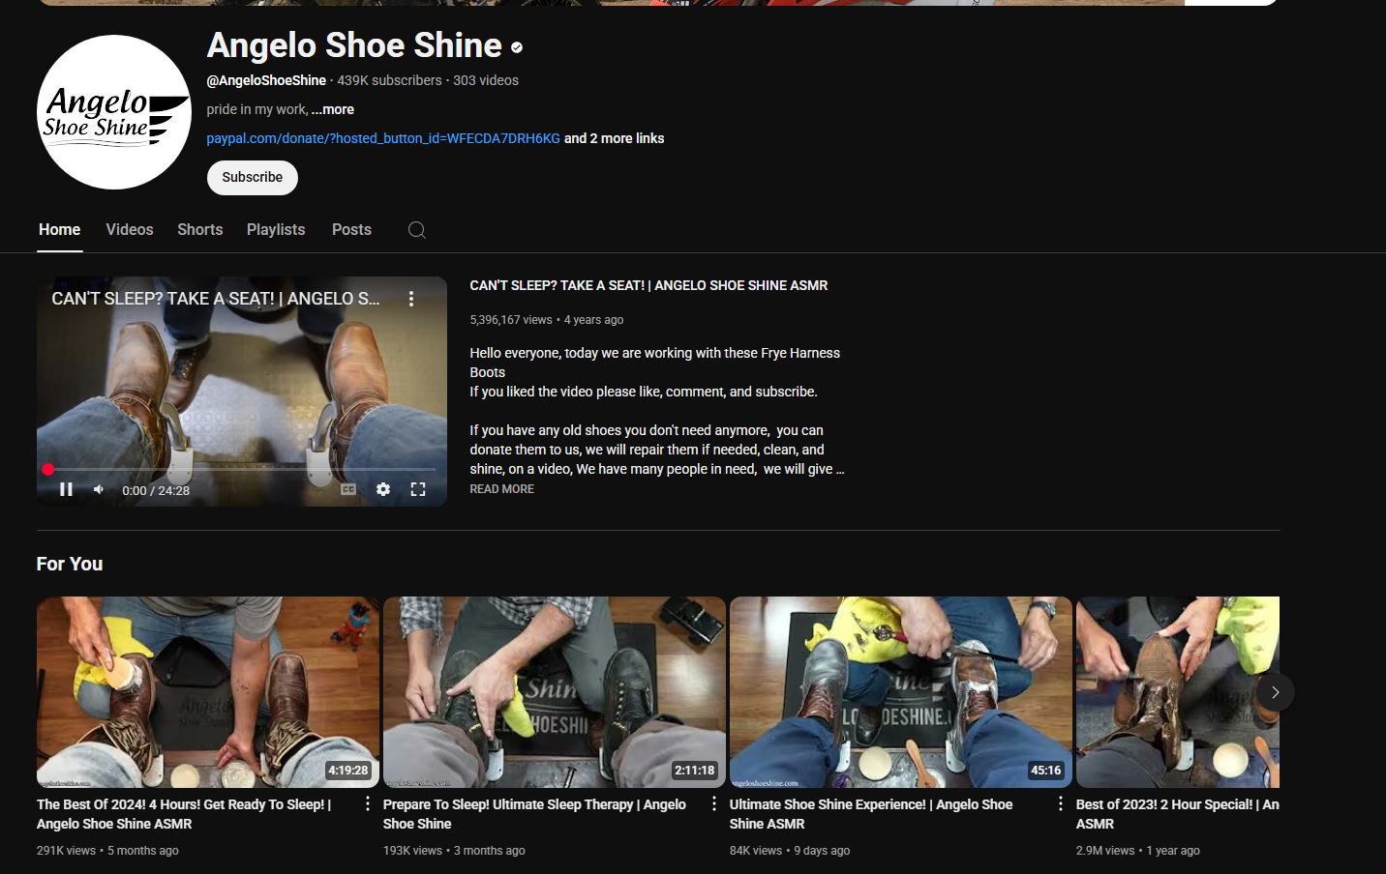Open options for Ultimate Shoe Shine Experience video

[1061, 803]
